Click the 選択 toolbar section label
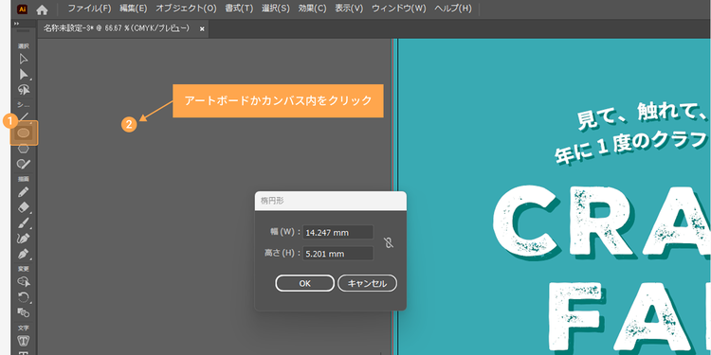This screenshot has height=355, width=711. tap(24, 46)
